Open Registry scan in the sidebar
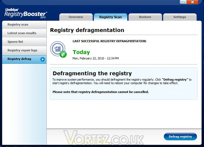The image size is (204, 147). pyautogui.click(x=24, y=24)
